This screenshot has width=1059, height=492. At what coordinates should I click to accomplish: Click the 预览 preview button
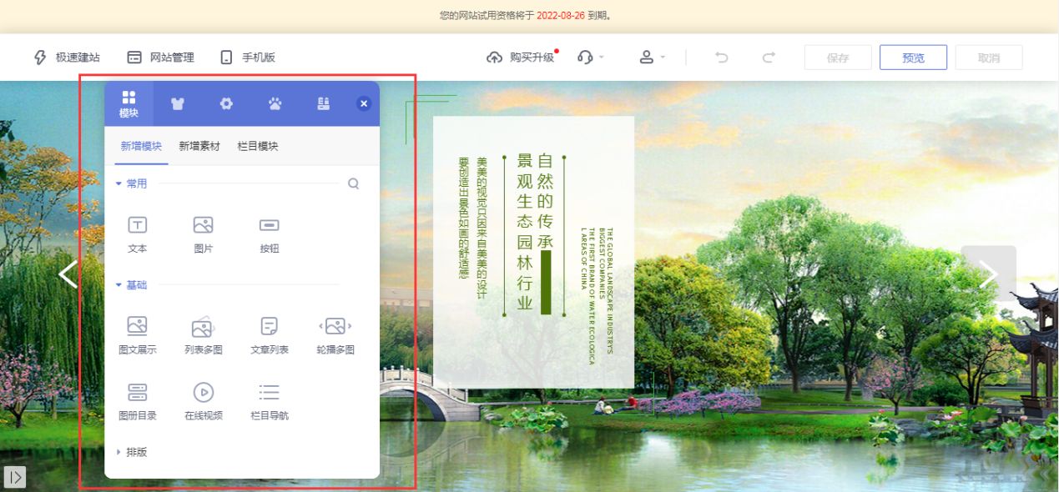(913, 58)
